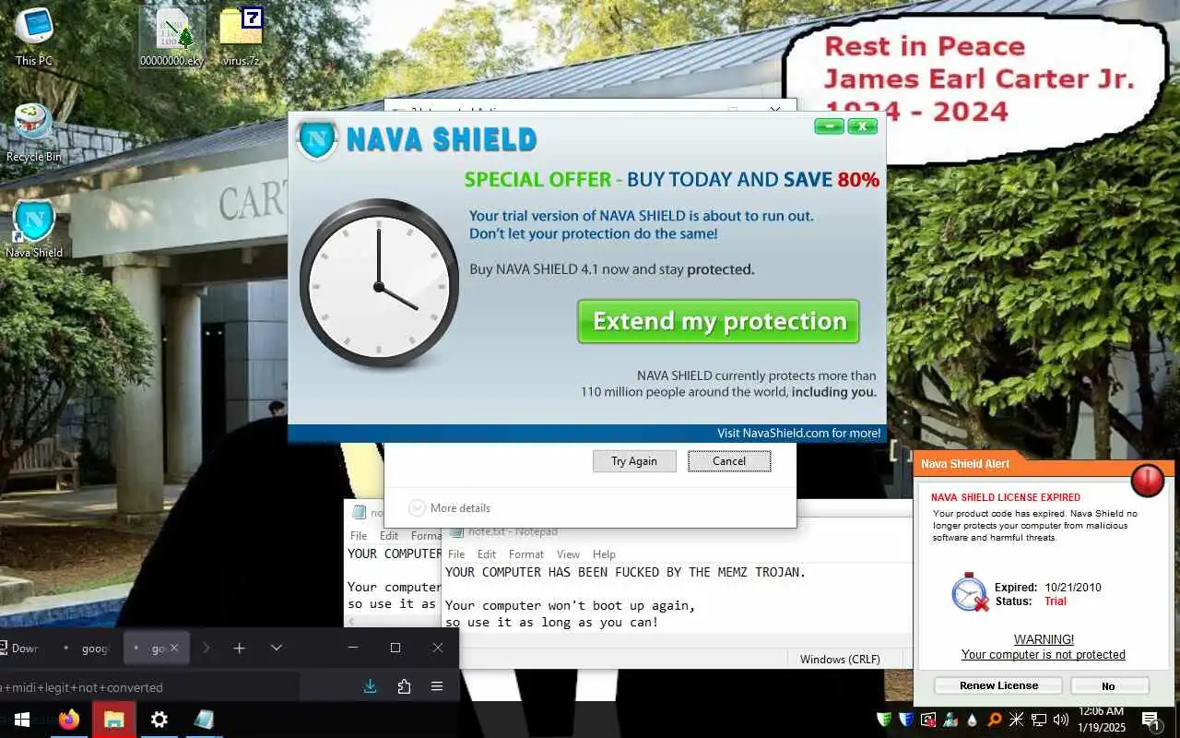The width and height of the screenshot is (1180, 738).
Task: Expand More details in the dialog
Action: click(x=450, y=508)
